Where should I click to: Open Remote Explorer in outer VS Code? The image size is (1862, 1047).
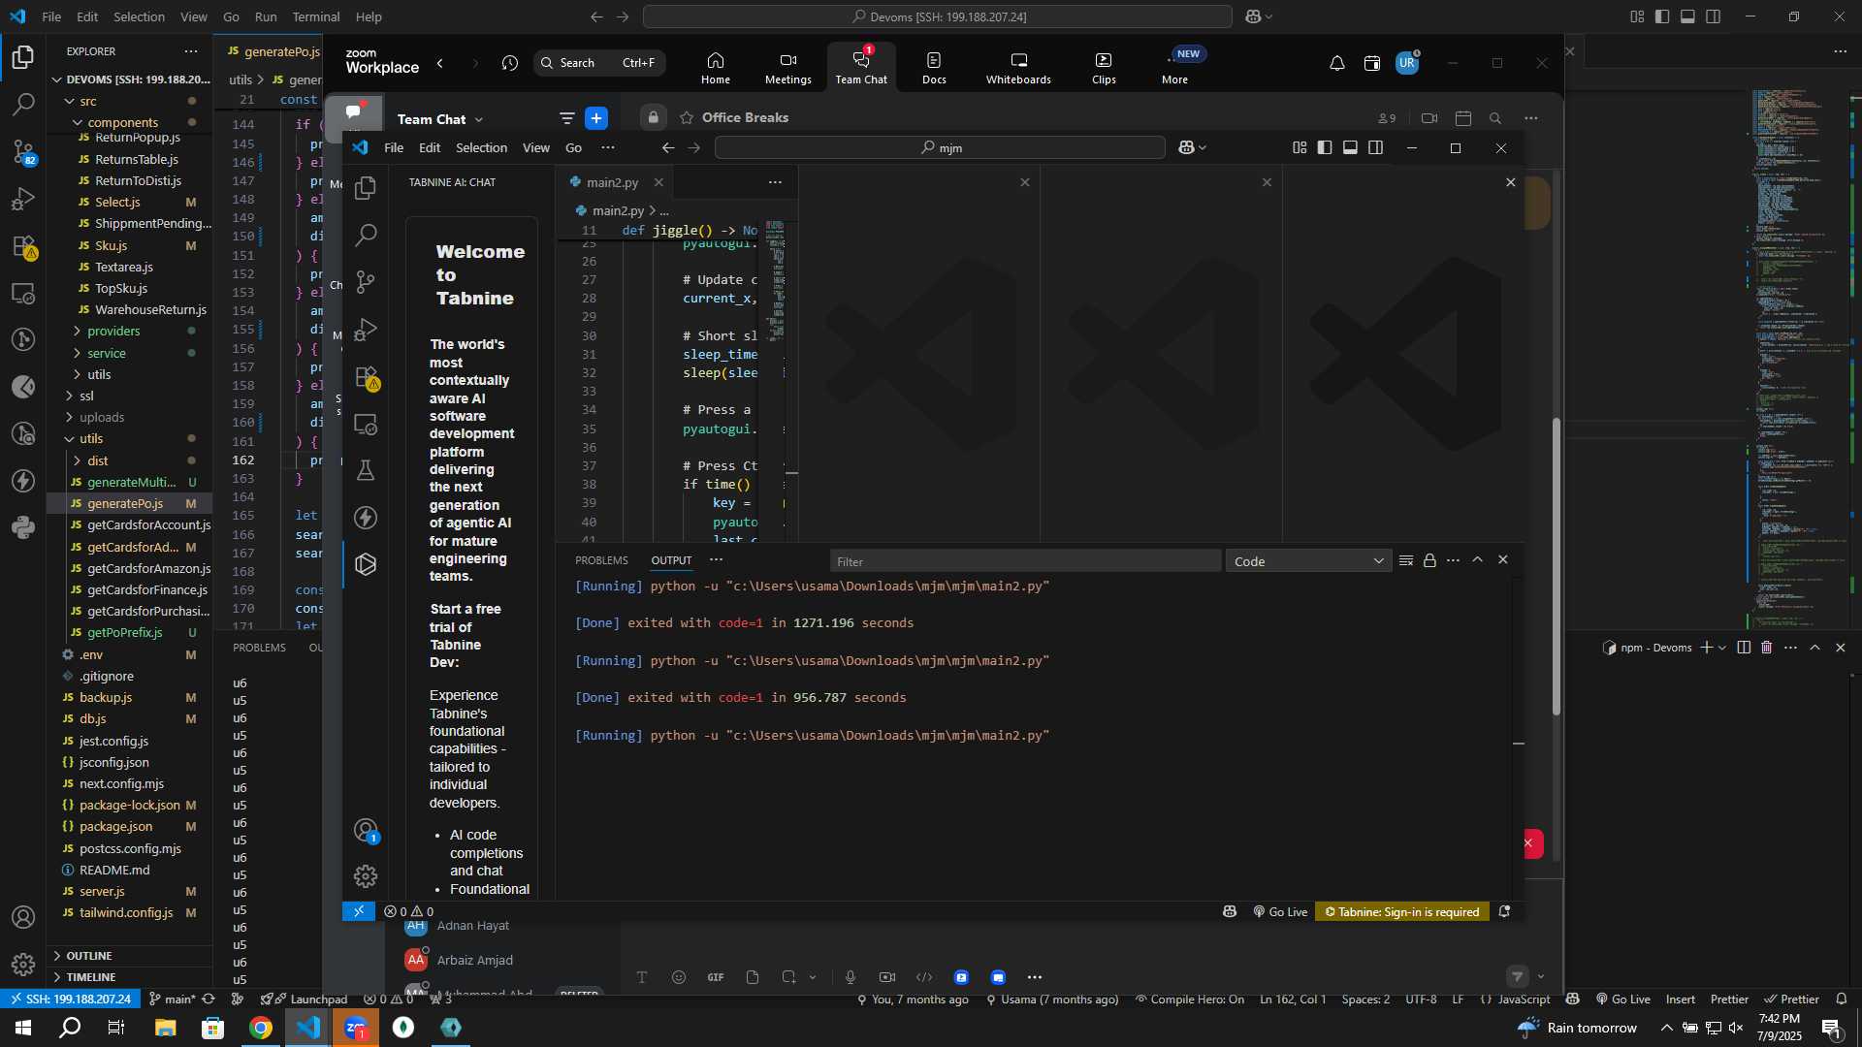23,293
